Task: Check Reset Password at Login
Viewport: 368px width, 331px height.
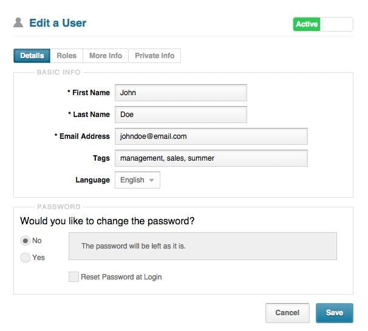Action: (73, 276)
